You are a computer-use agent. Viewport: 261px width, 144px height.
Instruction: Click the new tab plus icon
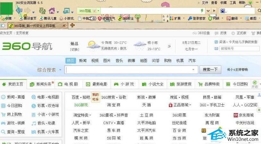(x=72, y=25)
